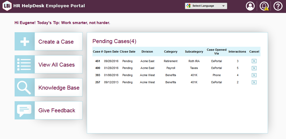
Task: Cancel pending case 400
Action: [x=254, y=68]
